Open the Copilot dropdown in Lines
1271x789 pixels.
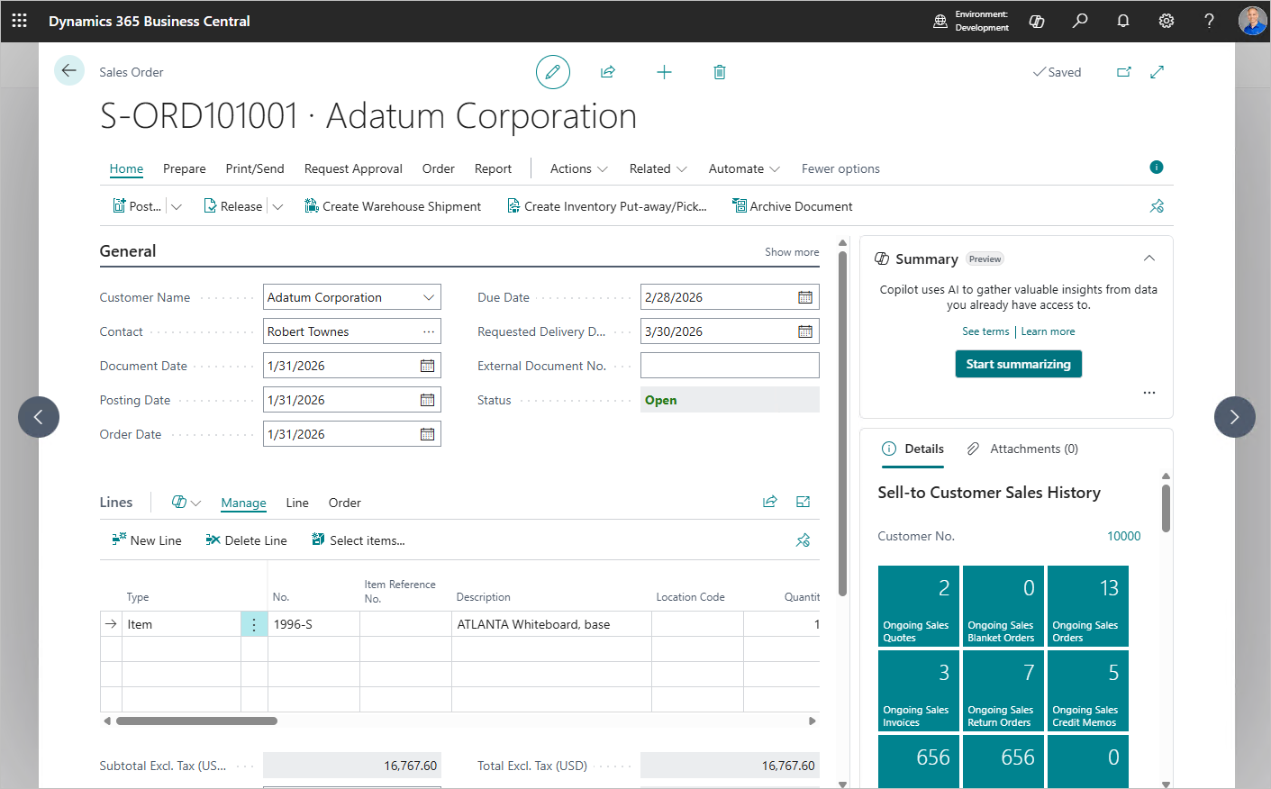click(x=186, y=502)
